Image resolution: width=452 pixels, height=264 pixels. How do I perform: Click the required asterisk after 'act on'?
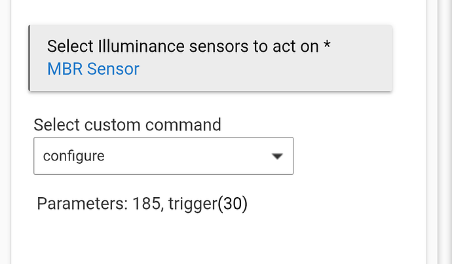click(x=327, y=45)
